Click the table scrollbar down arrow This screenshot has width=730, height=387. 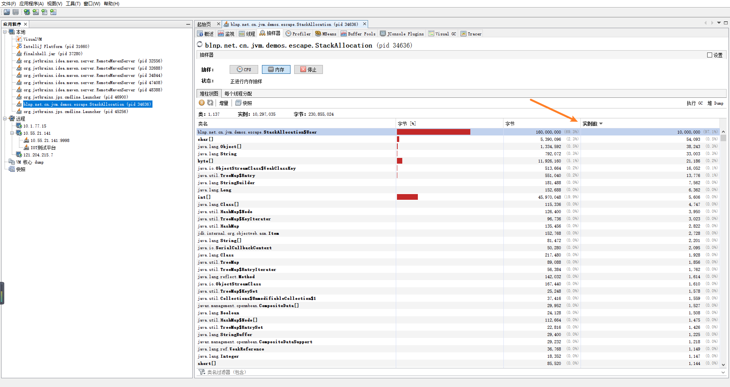click(723, 365)
